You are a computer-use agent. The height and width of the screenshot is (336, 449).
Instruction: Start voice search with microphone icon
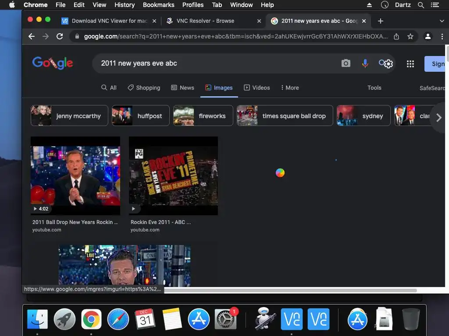pos(365,63)
